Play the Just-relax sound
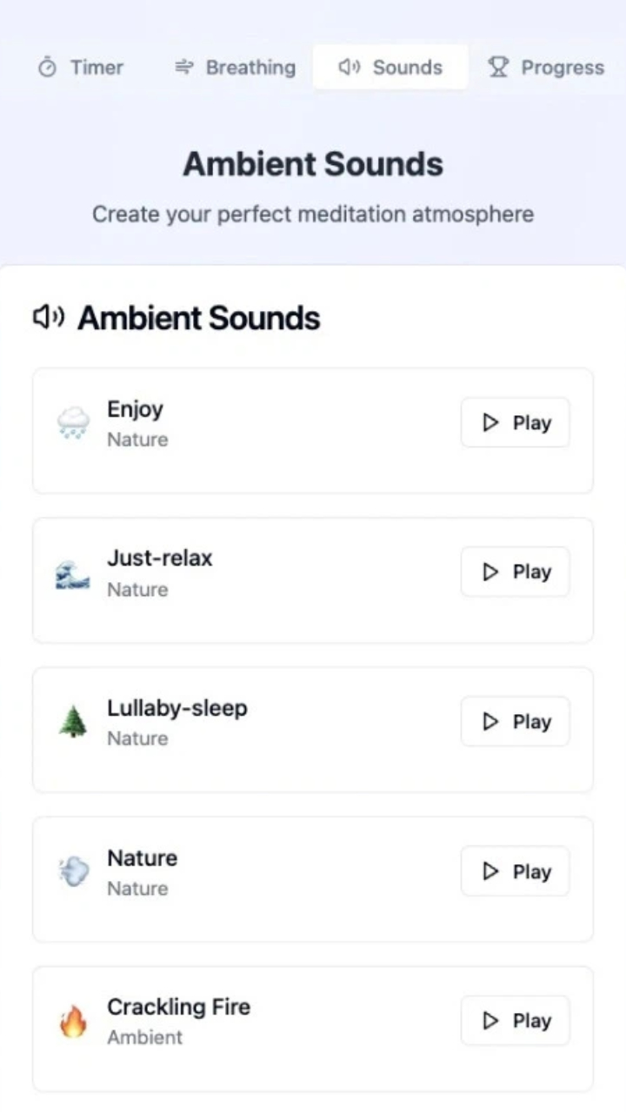 pyautogui.click(x=516, y=572)
